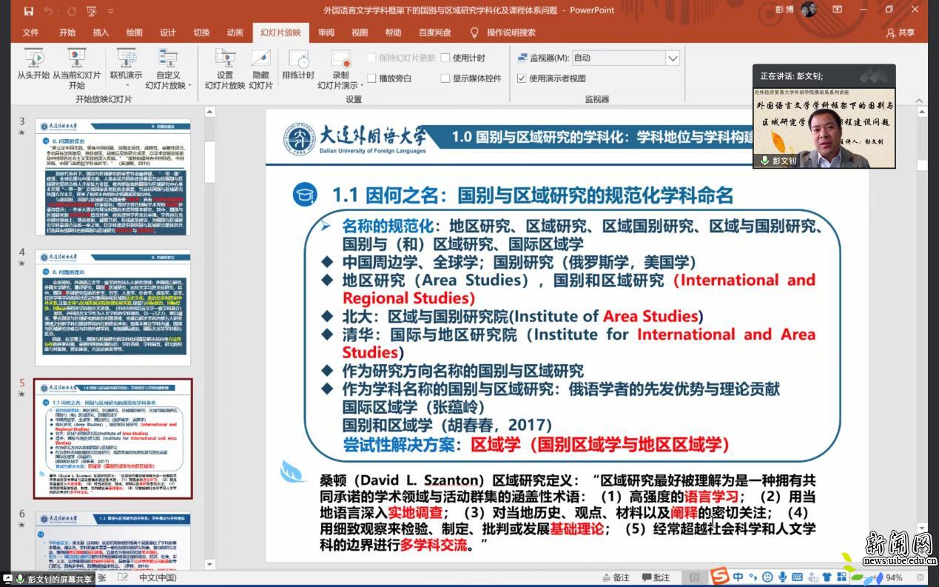Open the 文件 menu

click(x=31, y=33)
